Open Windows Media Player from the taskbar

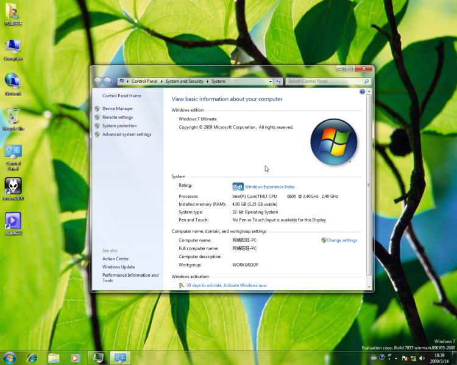click(x=75, y=358)
